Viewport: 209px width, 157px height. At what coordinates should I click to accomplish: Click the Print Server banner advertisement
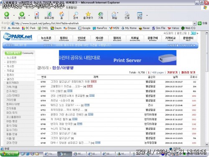(117, 58)
